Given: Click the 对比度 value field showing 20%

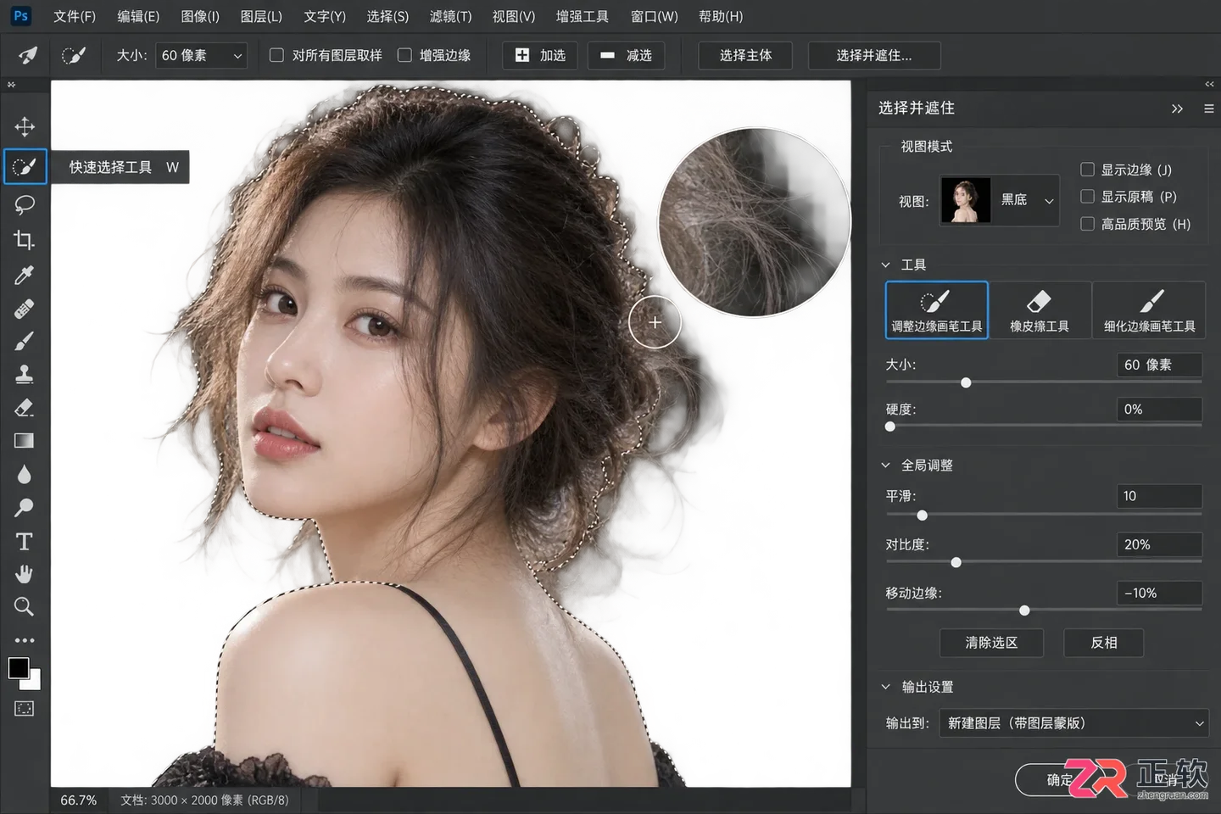Looking at the screenshot, I should click(1159, 545).
